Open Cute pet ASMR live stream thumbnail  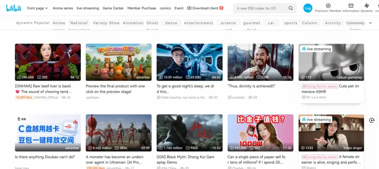click(x=331, y=62)
